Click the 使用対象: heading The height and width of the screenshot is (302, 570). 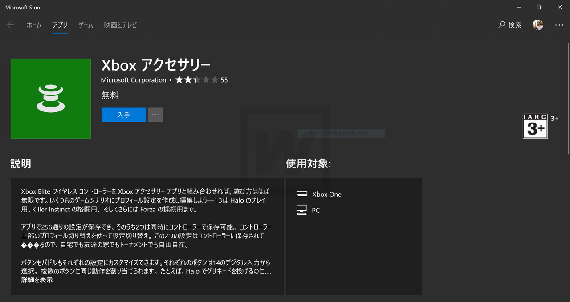[309, 163]
